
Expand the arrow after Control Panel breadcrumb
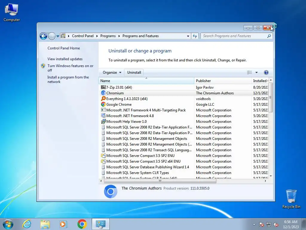click(97, 36)
